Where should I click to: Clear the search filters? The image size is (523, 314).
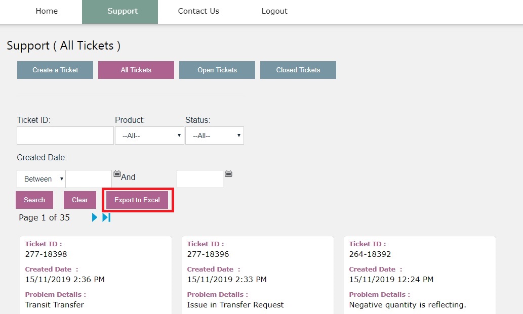79,200
